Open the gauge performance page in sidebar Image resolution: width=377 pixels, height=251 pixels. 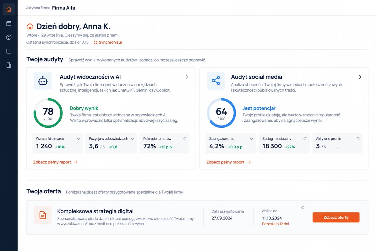pyautogui.click(x=9, y=37)
